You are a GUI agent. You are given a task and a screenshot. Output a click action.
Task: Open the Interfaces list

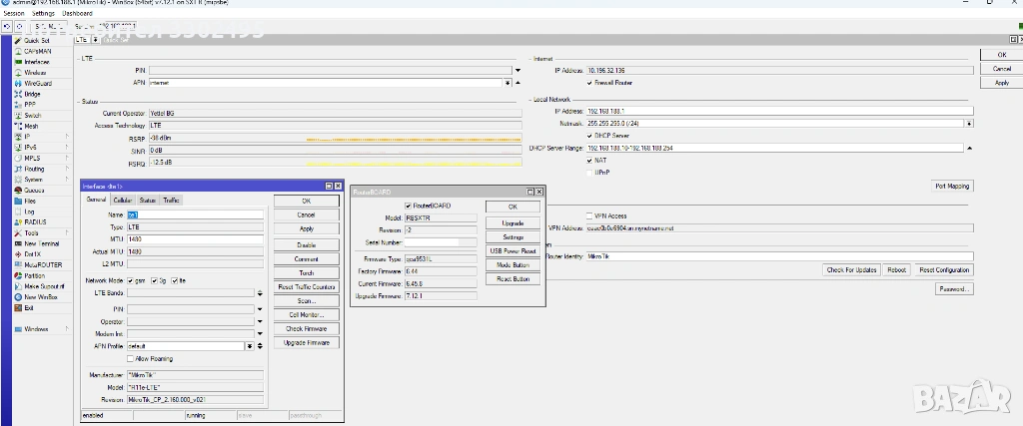coord(36,62)
